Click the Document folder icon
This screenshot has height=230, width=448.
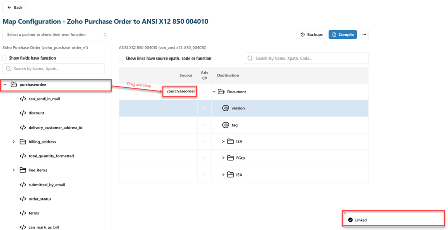point(221,92)
